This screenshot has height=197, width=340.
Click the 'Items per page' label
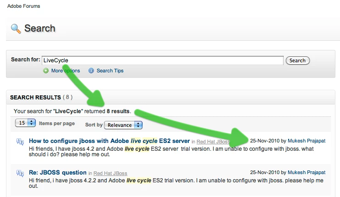[x=57, y=124]
